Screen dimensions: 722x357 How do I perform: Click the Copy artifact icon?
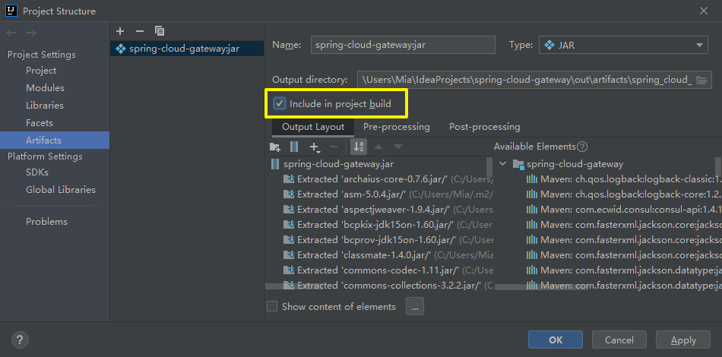click(160, 31)
